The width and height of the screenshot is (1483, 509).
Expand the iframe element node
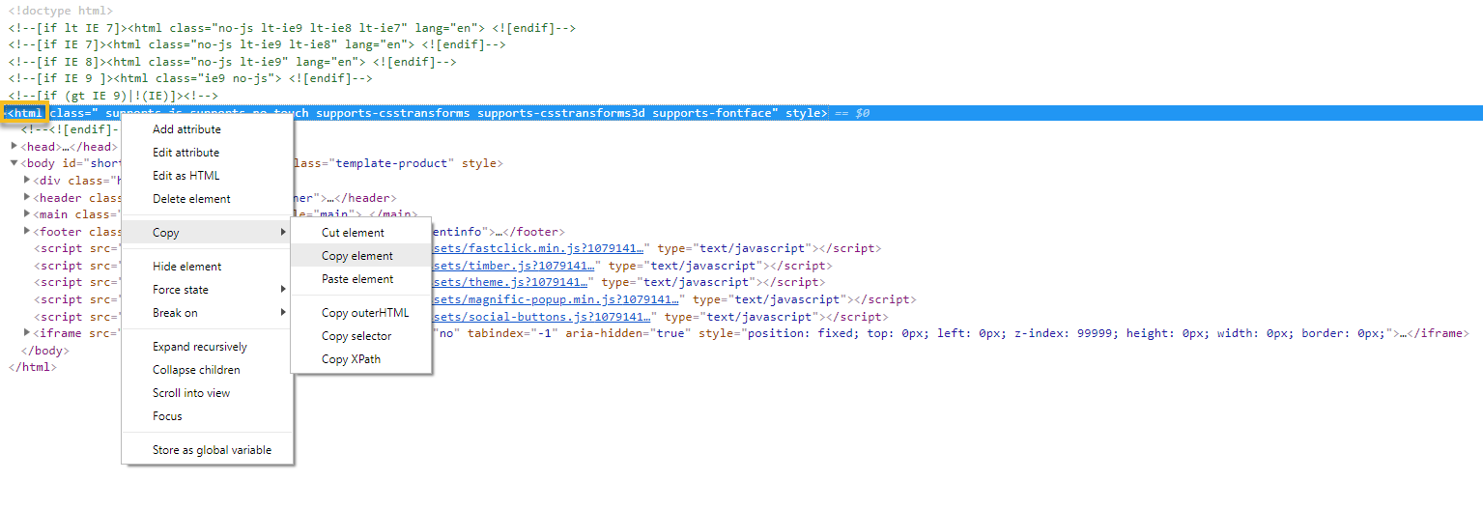27,333
